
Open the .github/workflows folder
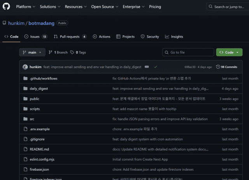(x=43, y=78)
